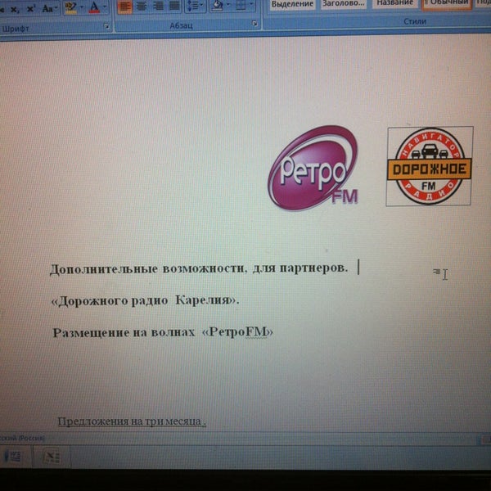This screenshot has height=491, width=491.
Task: Align text to the left
Action: click(x=124, y=7)
